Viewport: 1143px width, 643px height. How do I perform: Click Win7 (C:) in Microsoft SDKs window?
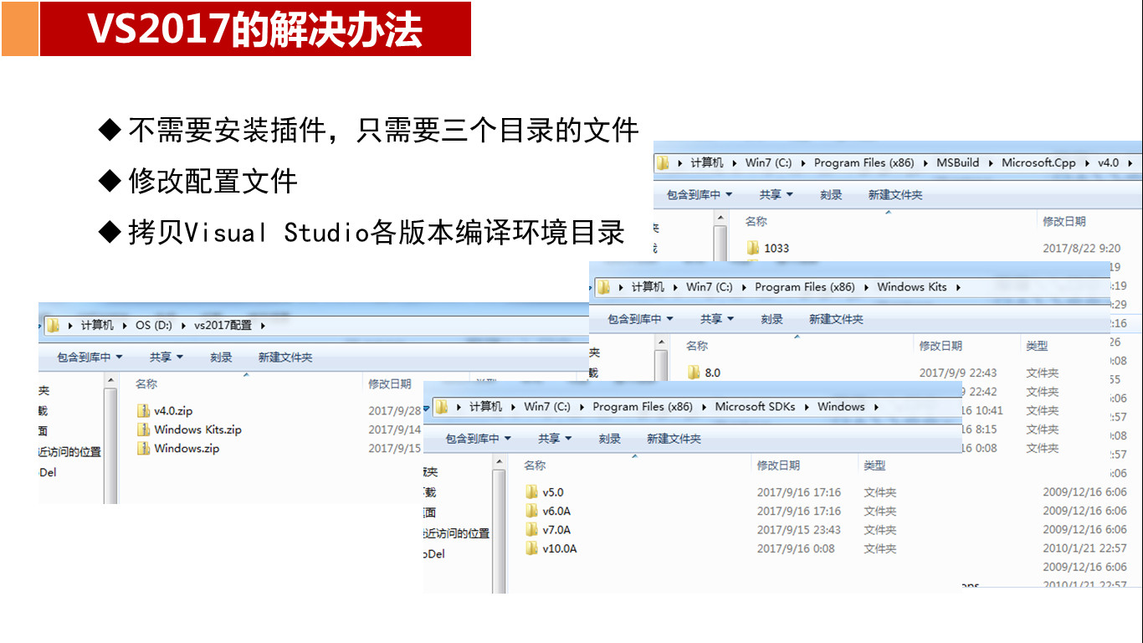click(x=547, y=406)
